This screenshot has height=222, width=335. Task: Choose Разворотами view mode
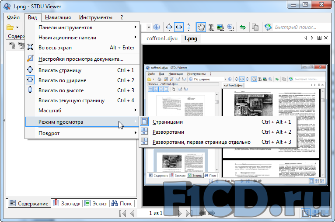point(217,132)
